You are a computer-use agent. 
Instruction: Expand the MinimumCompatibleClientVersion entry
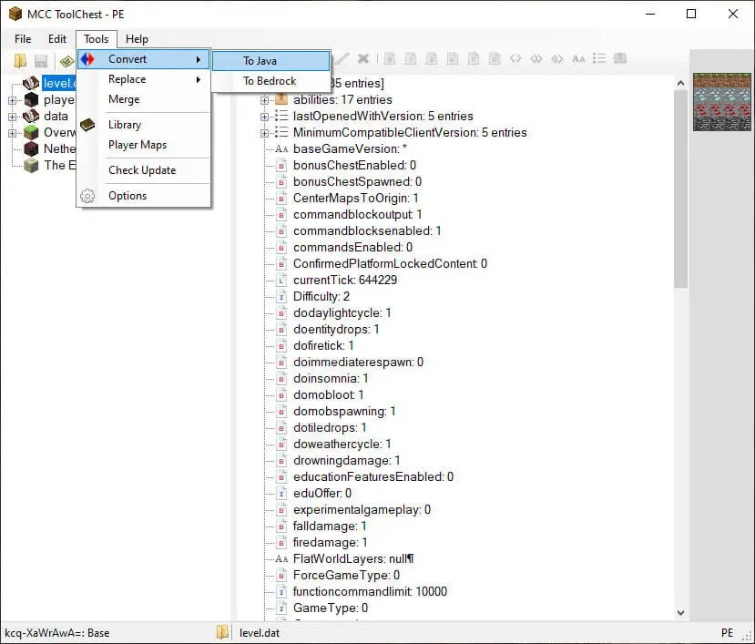tap(264, 133)
